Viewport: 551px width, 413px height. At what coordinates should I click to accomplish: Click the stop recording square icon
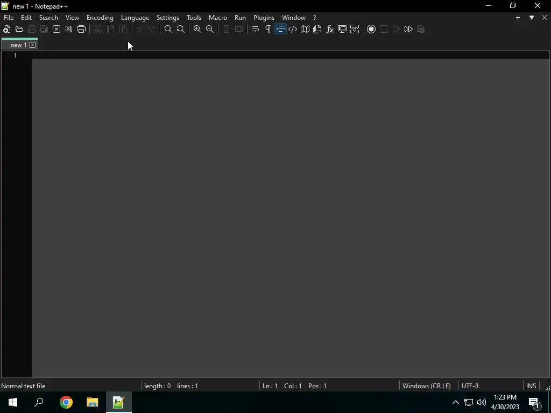pyautogui.click(x=384, y=29)
